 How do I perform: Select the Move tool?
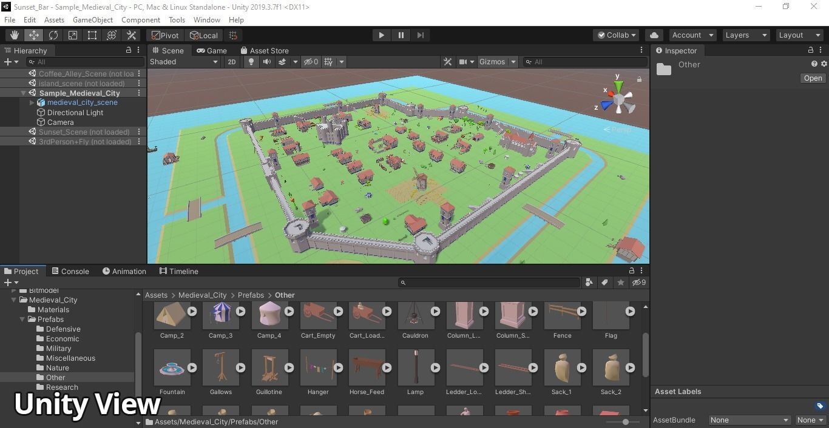click(x=34, y=35)
